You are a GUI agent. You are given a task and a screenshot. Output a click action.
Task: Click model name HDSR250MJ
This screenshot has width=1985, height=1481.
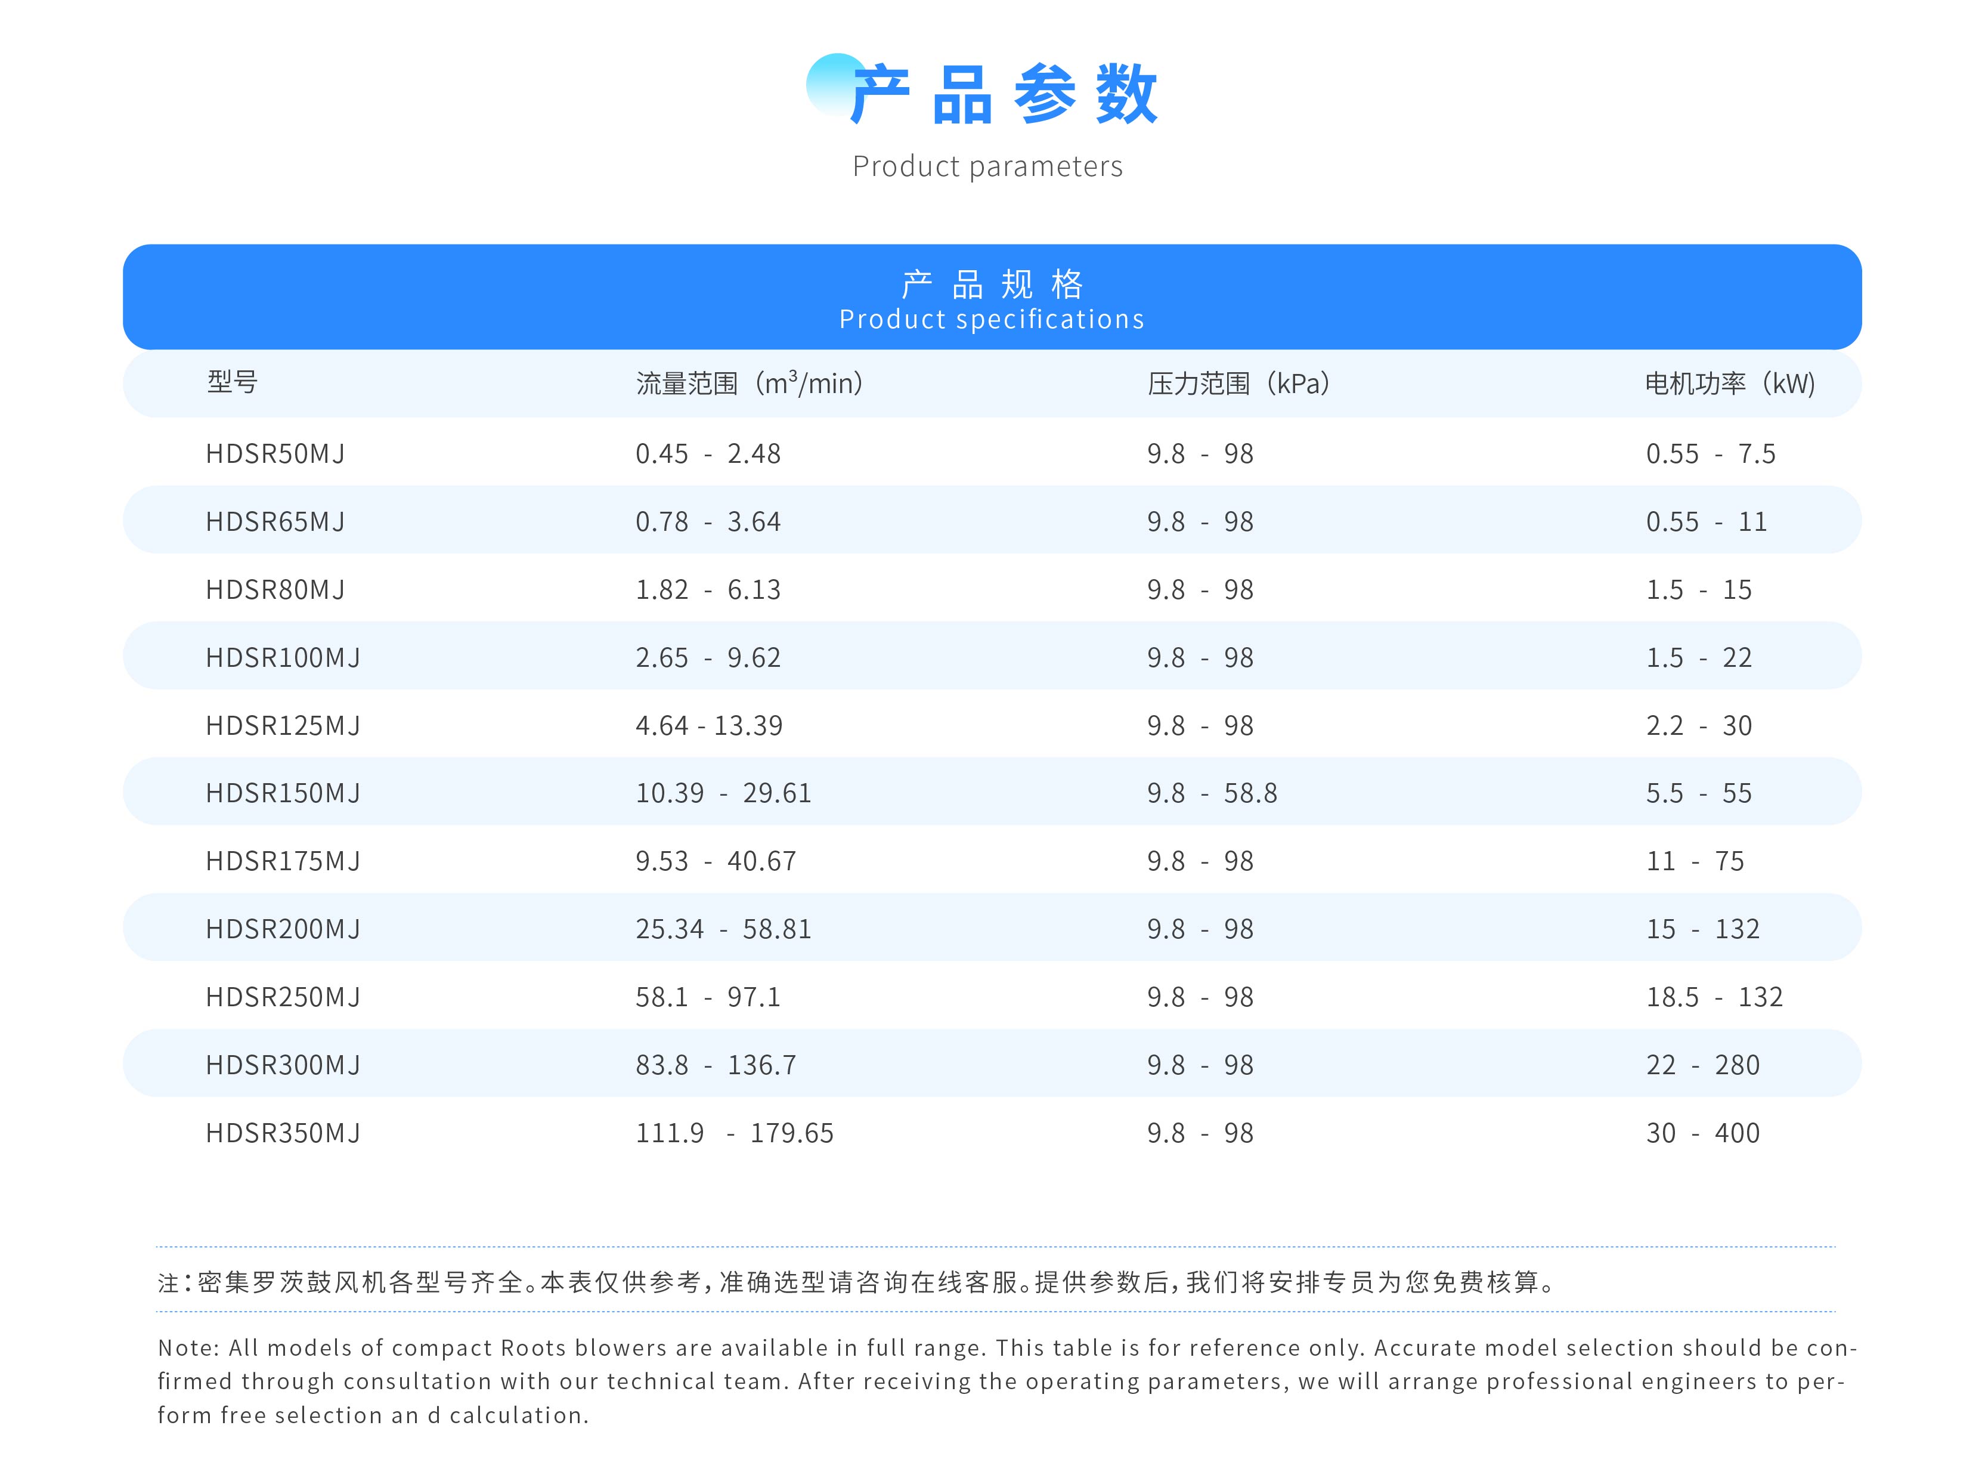pyautogui.click(x=283, y=997)
